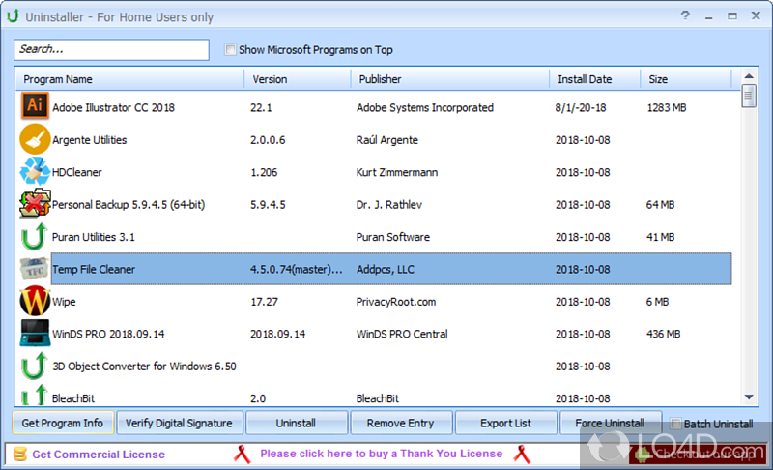Click the gold coins icon beside Get Commercial License
Image resolution: width=773 pixels, height=470 pixels.
tap(20, 454)
